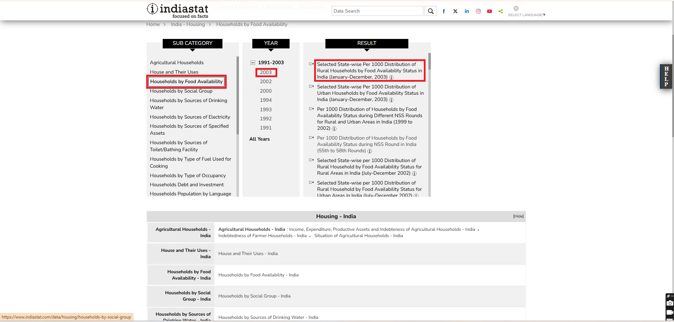Open the X (Twitter) icon
This screenshot has width=674, height=322.
click(455, 11)
